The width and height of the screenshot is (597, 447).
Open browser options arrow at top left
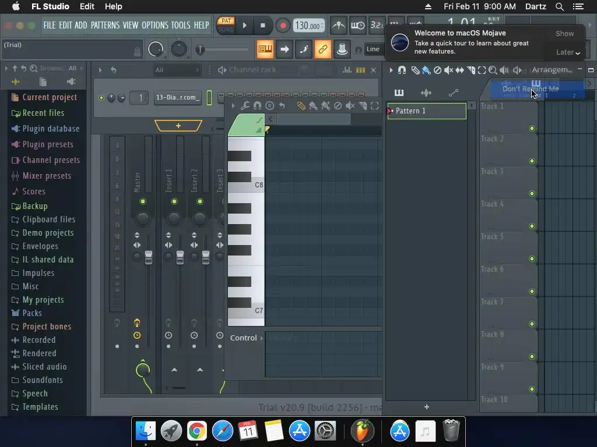(6, 69)
